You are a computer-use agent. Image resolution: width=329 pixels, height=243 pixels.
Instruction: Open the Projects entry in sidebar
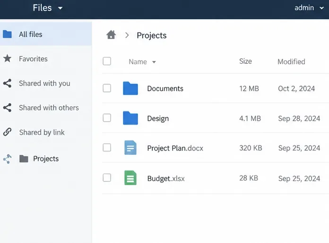46,159
